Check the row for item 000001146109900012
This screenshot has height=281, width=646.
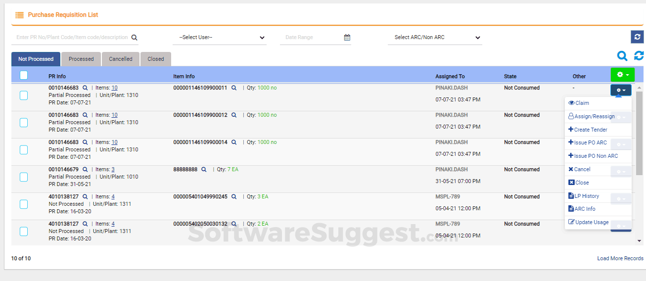(x=24, y=122)
